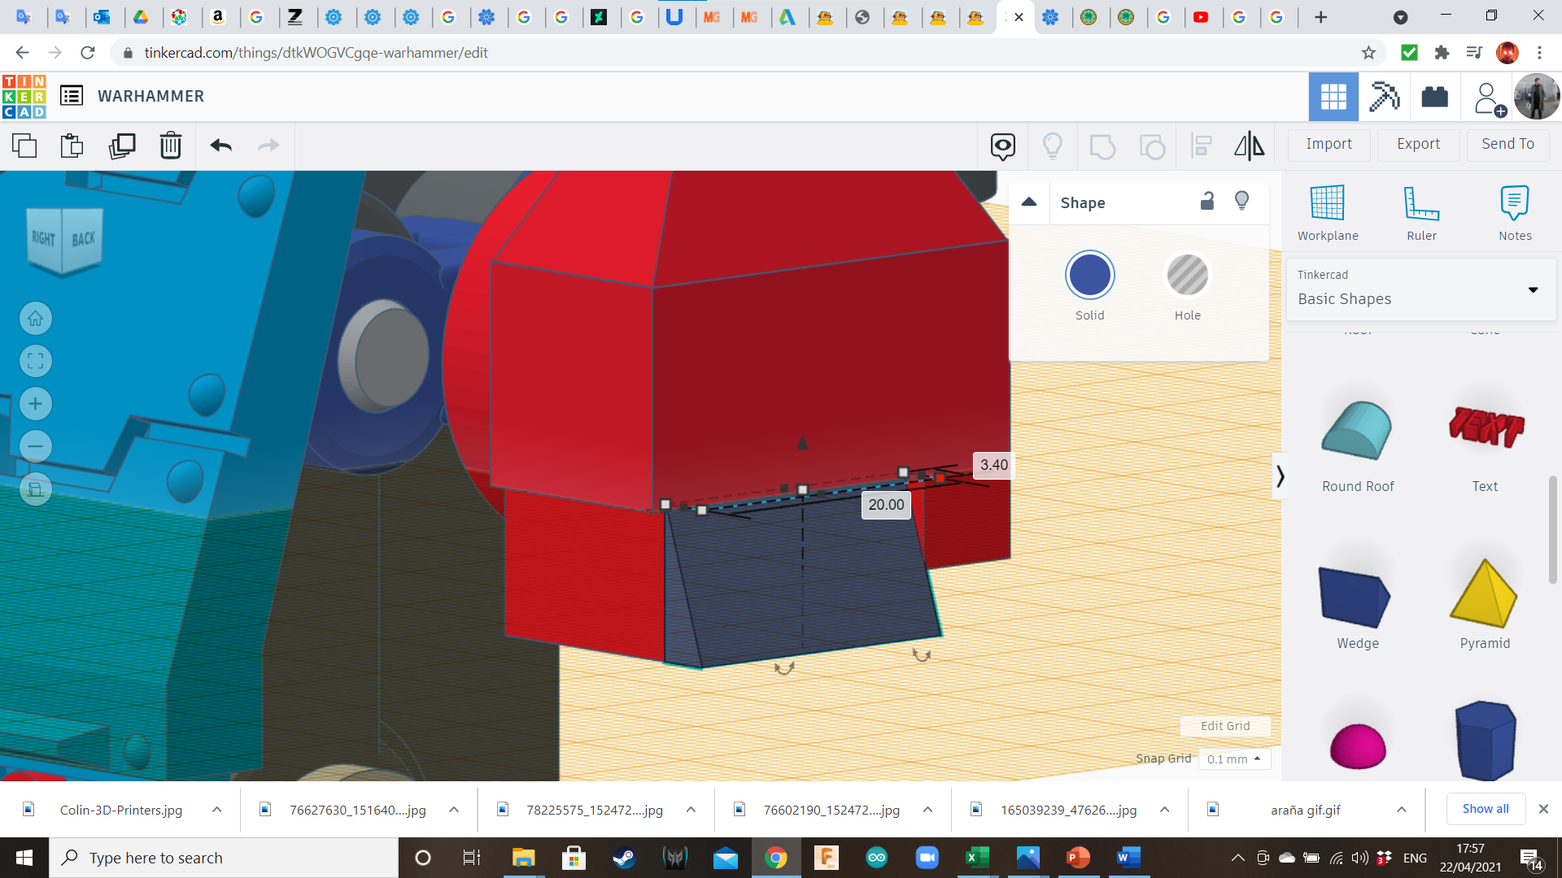Viewport: 1562px width, 878px height.
Task: Select the Hole shape option
Action: (1187, 276)
